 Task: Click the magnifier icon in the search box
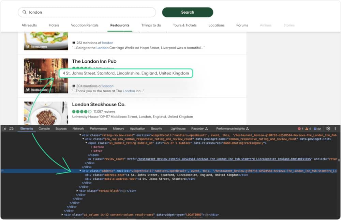pyautogui.click(x=25, y=12)
